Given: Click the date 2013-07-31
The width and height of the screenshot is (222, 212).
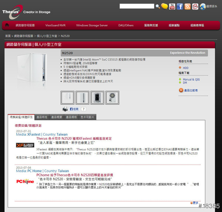Looking at the screenshot, I should [23, 131].
